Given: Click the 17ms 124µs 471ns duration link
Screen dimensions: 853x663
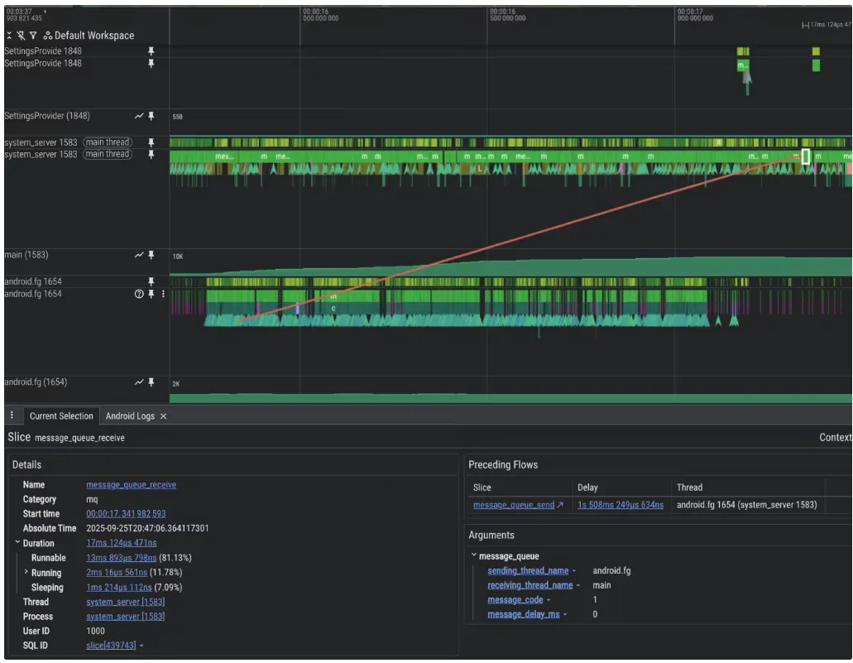Looking at the screenshot, I should [122, 543].
